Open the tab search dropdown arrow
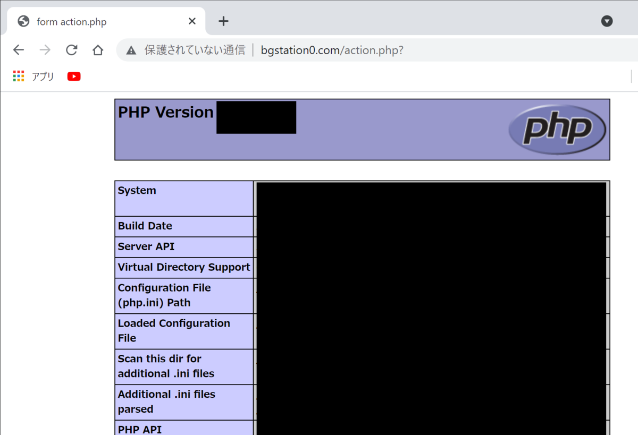 click(607, 21)
